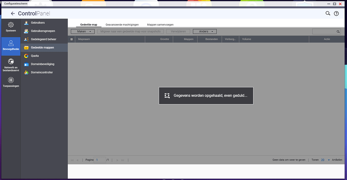
Task: Expand the Maken dropdown button
Action: point(83,31)
